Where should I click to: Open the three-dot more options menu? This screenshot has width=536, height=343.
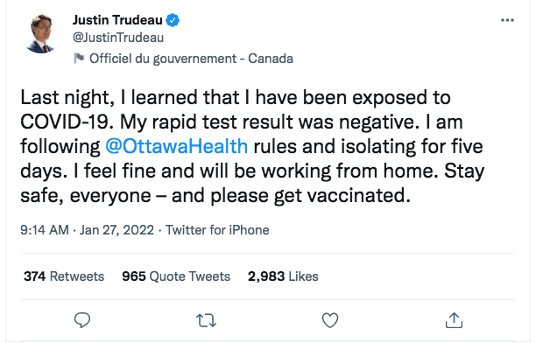tap(507, 20)
